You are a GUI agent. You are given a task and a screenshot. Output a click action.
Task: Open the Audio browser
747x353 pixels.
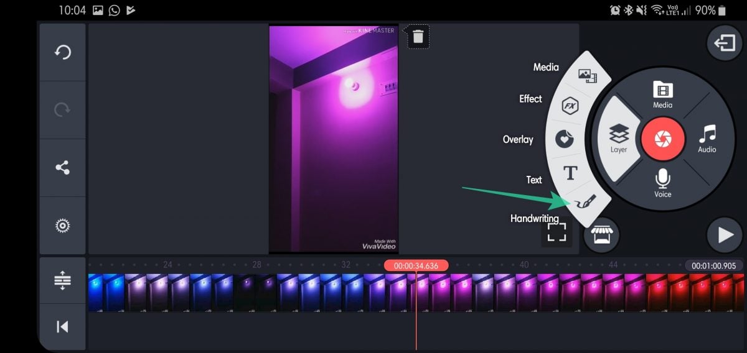click(707, 138)
